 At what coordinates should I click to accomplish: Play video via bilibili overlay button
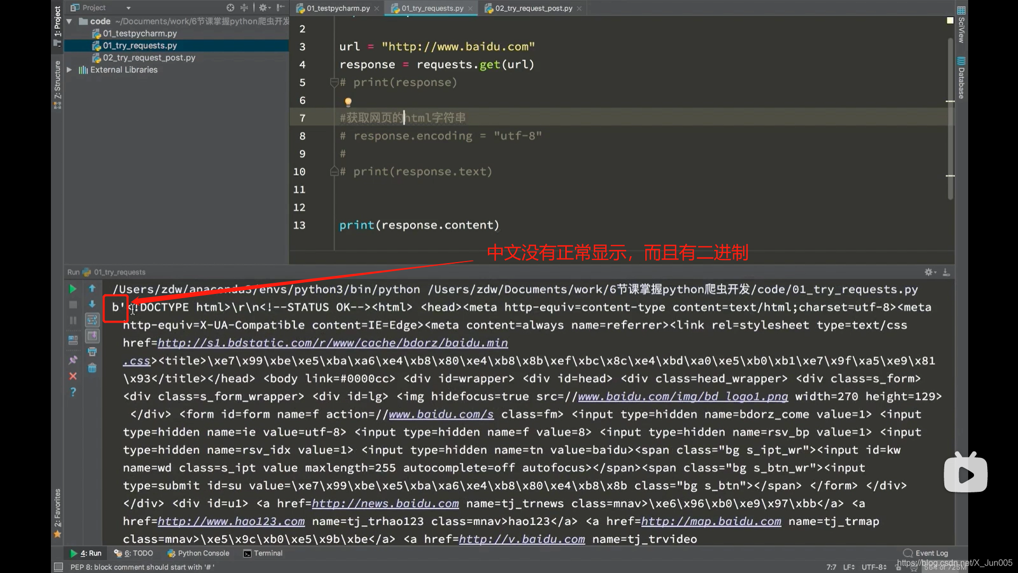[x=966, y=473]
